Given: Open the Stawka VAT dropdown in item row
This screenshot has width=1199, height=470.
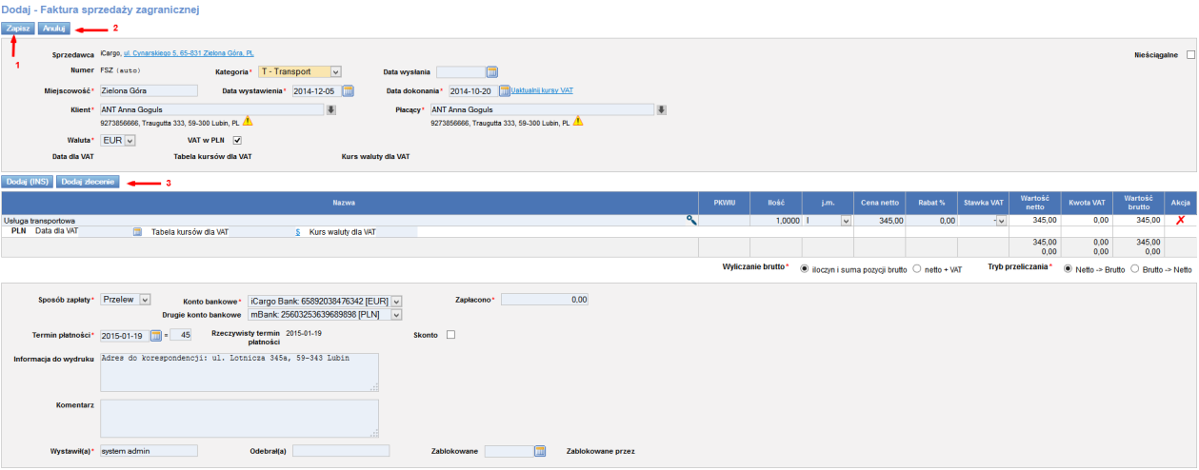Looking at the screenshot, I should pyautogui.click(x=983, y=220).
